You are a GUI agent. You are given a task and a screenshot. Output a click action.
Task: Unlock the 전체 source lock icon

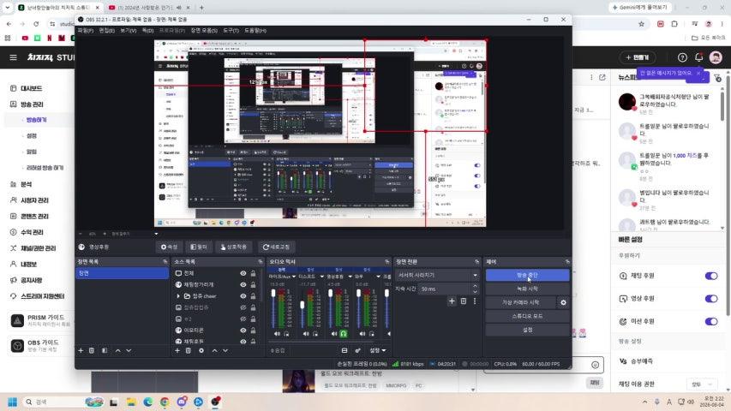[253, 273]
